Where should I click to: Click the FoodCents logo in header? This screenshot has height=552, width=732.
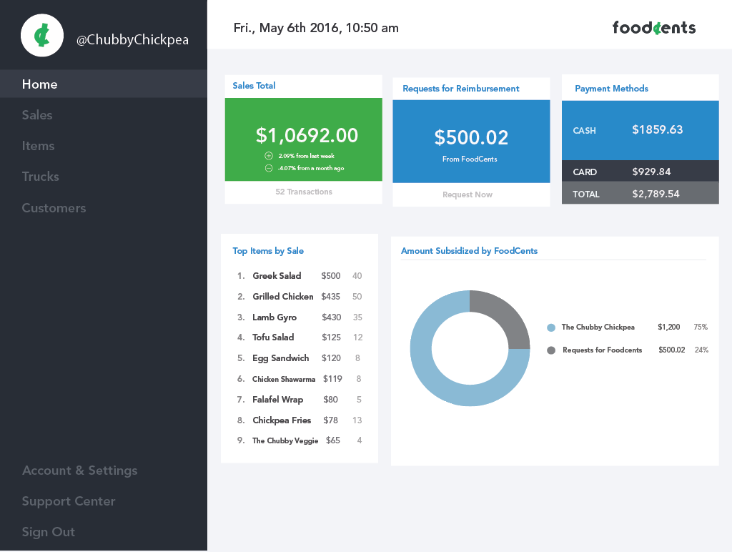[653, 28]
